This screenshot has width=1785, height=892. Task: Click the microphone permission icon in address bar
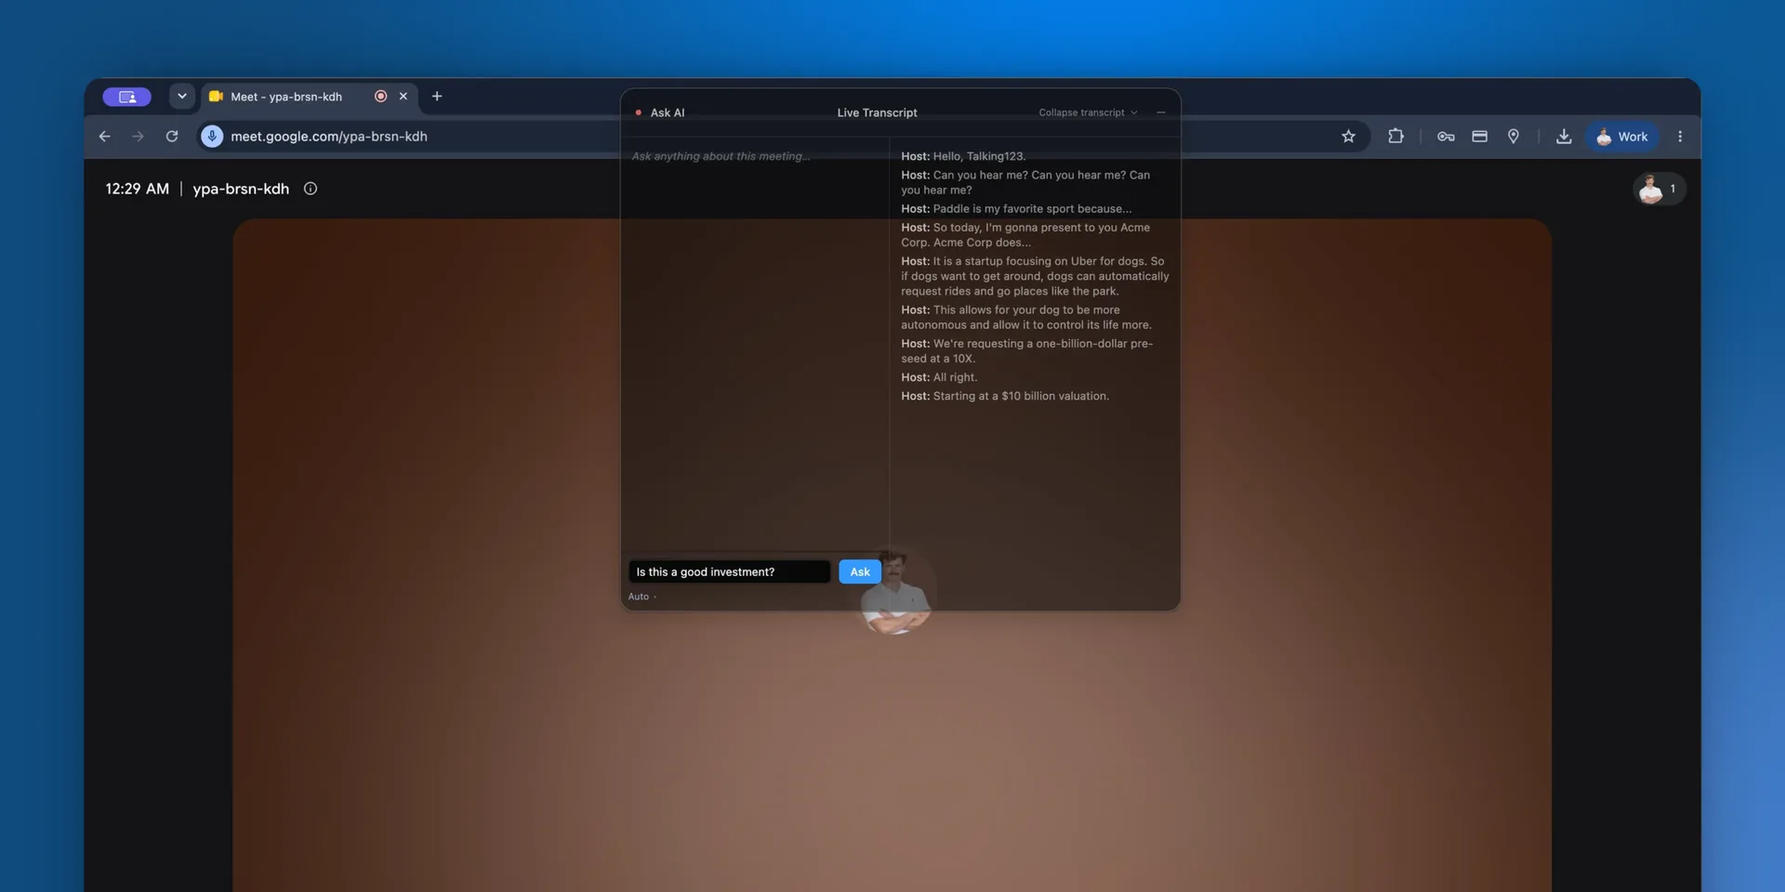coord(212,137)
